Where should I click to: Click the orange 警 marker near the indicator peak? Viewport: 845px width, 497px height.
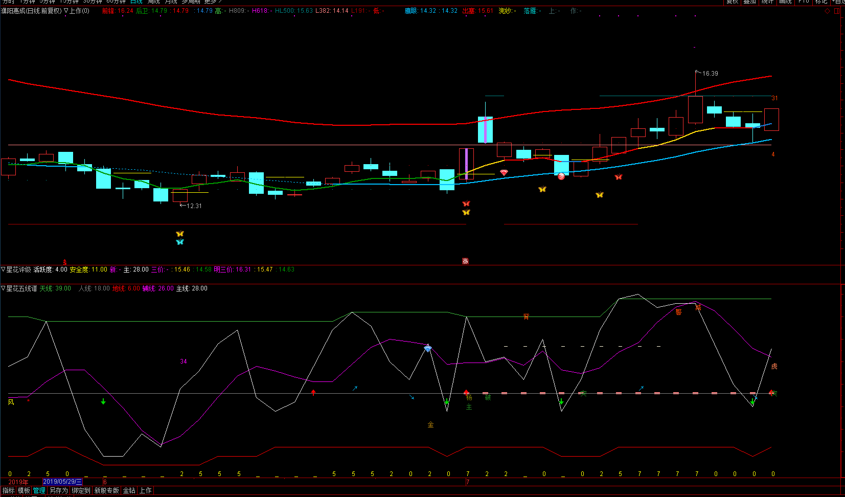(678, 311)
